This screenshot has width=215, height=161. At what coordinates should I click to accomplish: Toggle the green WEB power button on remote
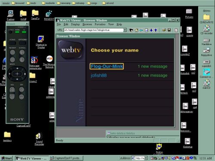pyautogui.click(x=17, y=32)
